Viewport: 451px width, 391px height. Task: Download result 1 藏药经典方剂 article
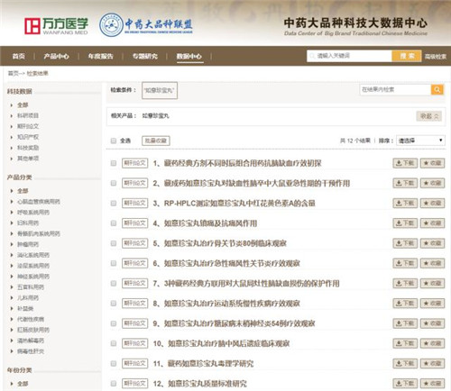pos(405,163)
